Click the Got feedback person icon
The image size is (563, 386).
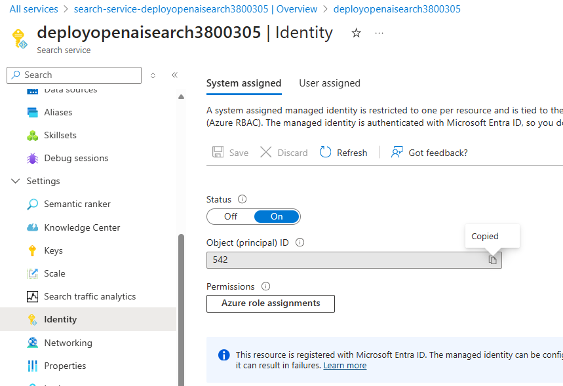397,152
